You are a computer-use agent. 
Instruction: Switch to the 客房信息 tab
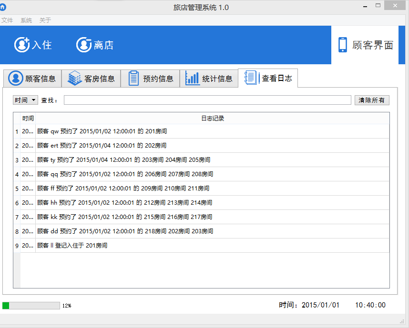click(x=91, y=78)
